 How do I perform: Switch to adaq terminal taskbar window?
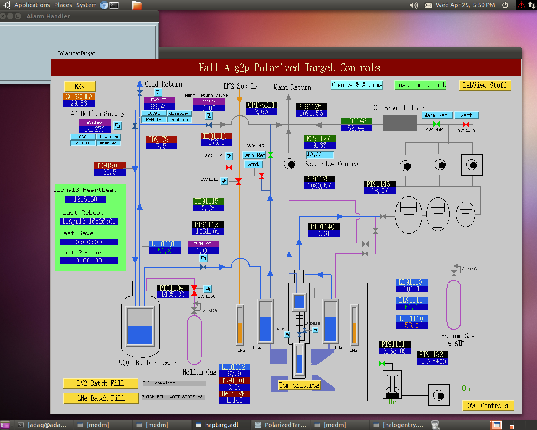tap(43, 425)
